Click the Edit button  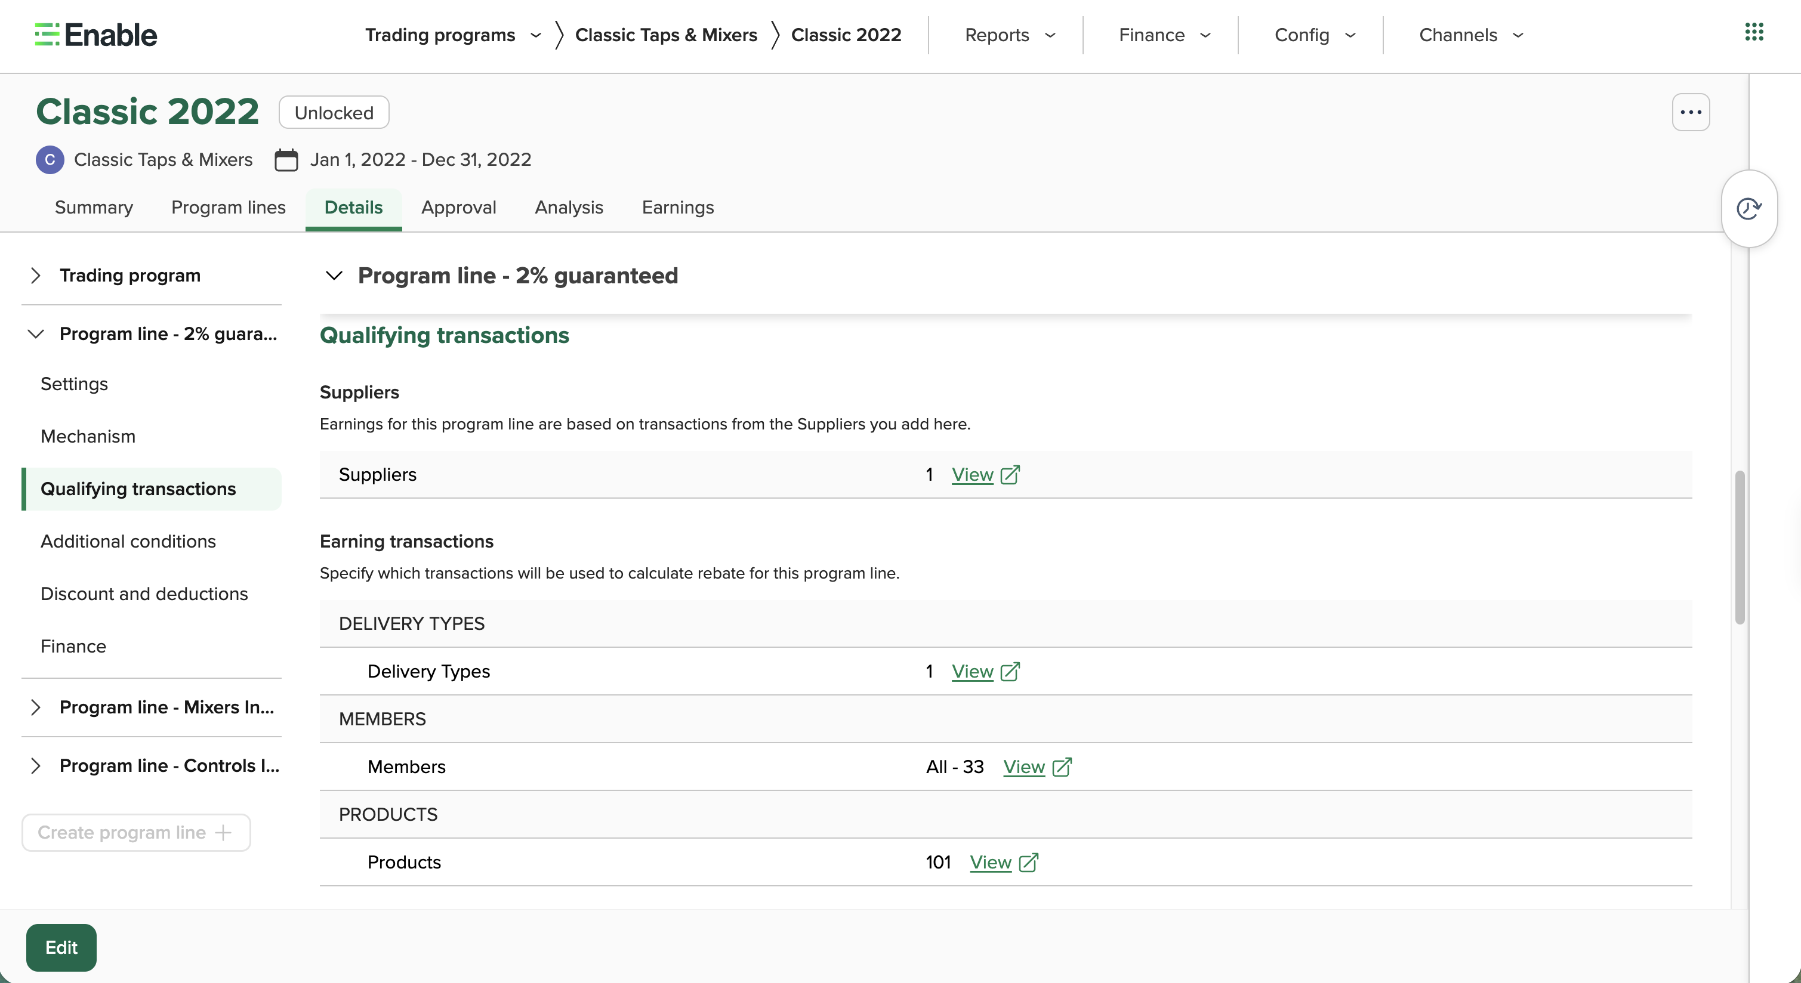click(x=61, y=947)
